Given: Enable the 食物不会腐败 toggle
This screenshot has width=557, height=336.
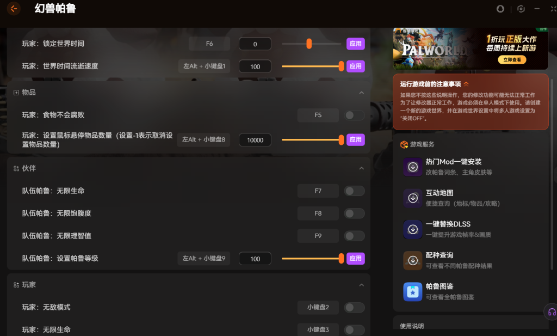Looking at the screenshot, I should pyautogui.click(x=355, y=115).
